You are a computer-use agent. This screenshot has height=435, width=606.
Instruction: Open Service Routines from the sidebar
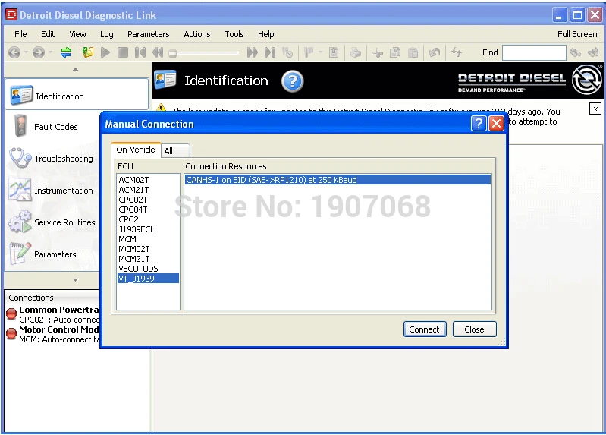64,222
